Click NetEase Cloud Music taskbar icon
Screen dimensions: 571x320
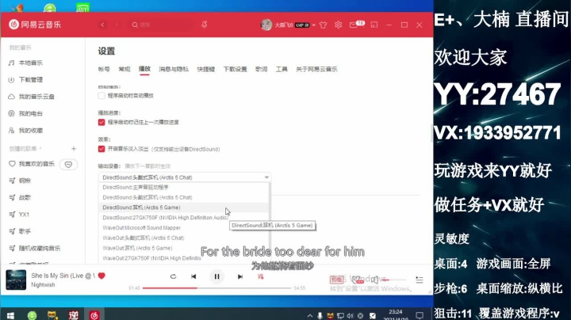pyautogui.click(x=94, y=315)
